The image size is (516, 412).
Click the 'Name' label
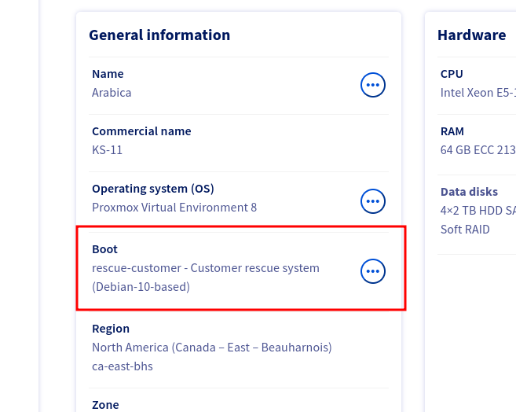(108, 74)
